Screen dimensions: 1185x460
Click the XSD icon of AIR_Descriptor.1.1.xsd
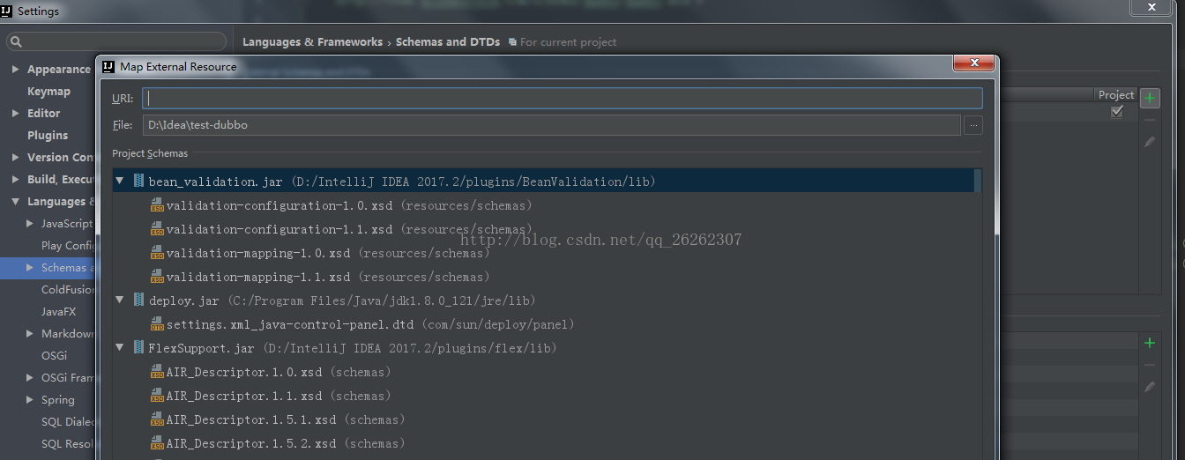157,396
